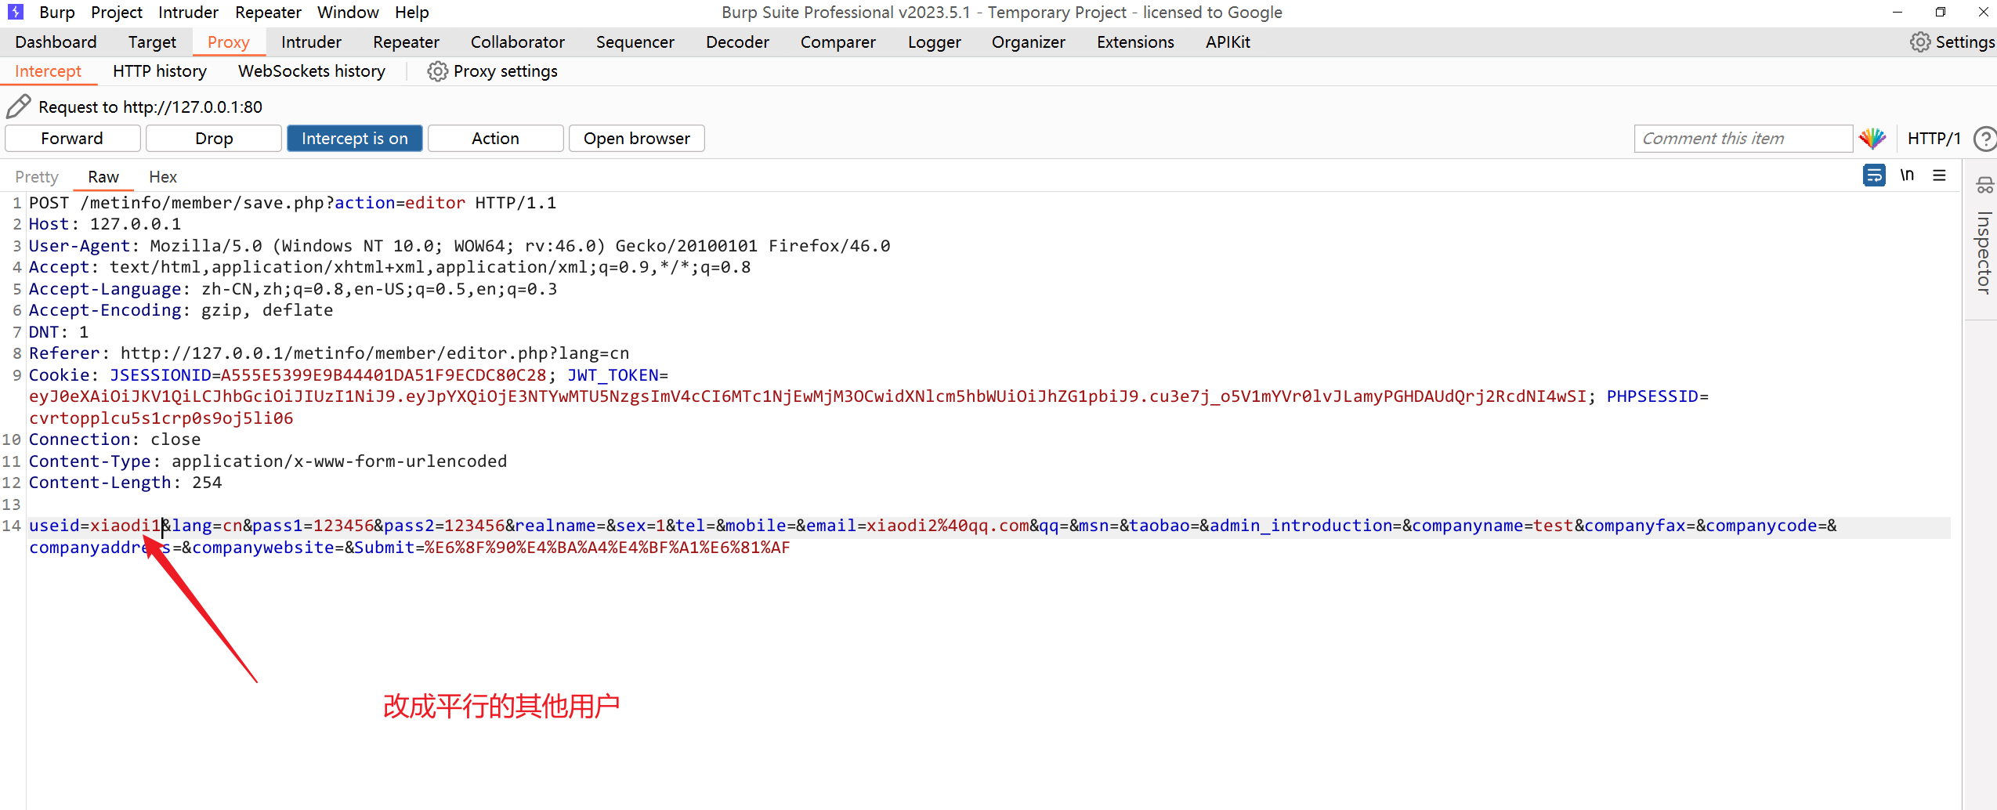Viewport: 1997px width, 810px height.
Task: Open the highlight color picker icon
Action: 1872,139
